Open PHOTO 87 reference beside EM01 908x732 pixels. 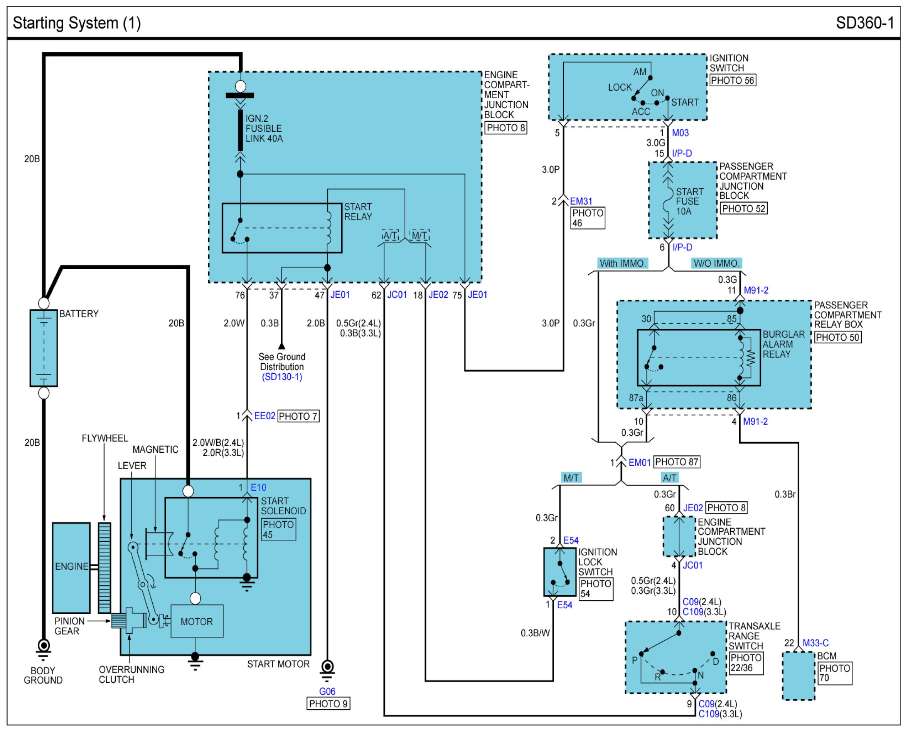click(677, 462)
